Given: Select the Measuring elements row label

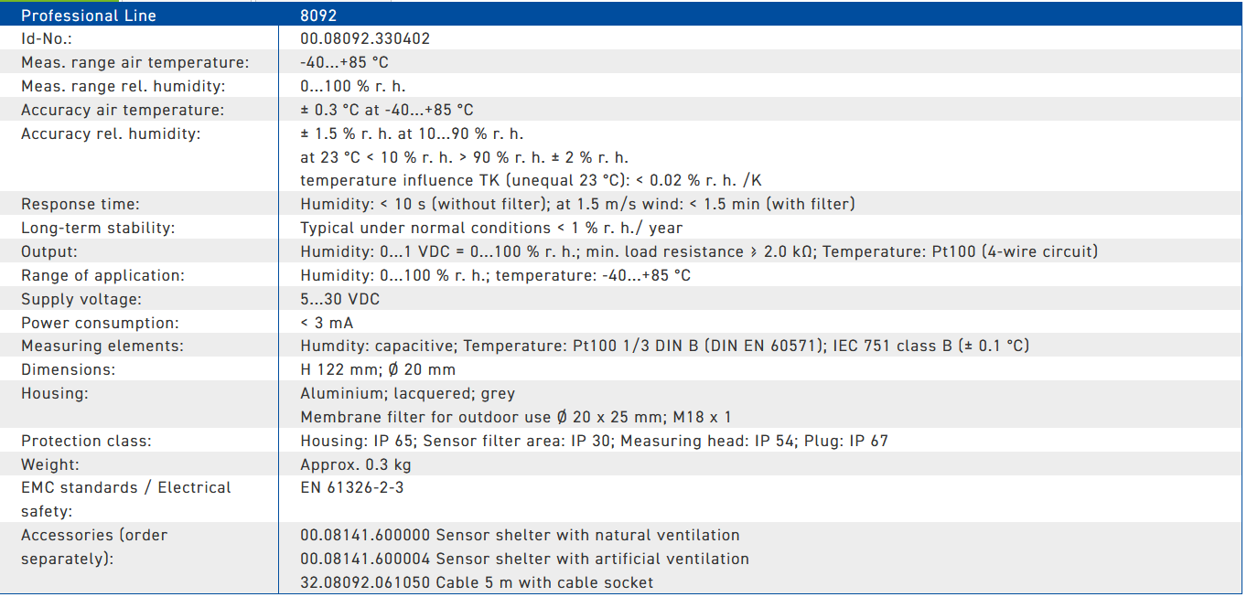Looking at the screenshot, I should coord(102,347).
